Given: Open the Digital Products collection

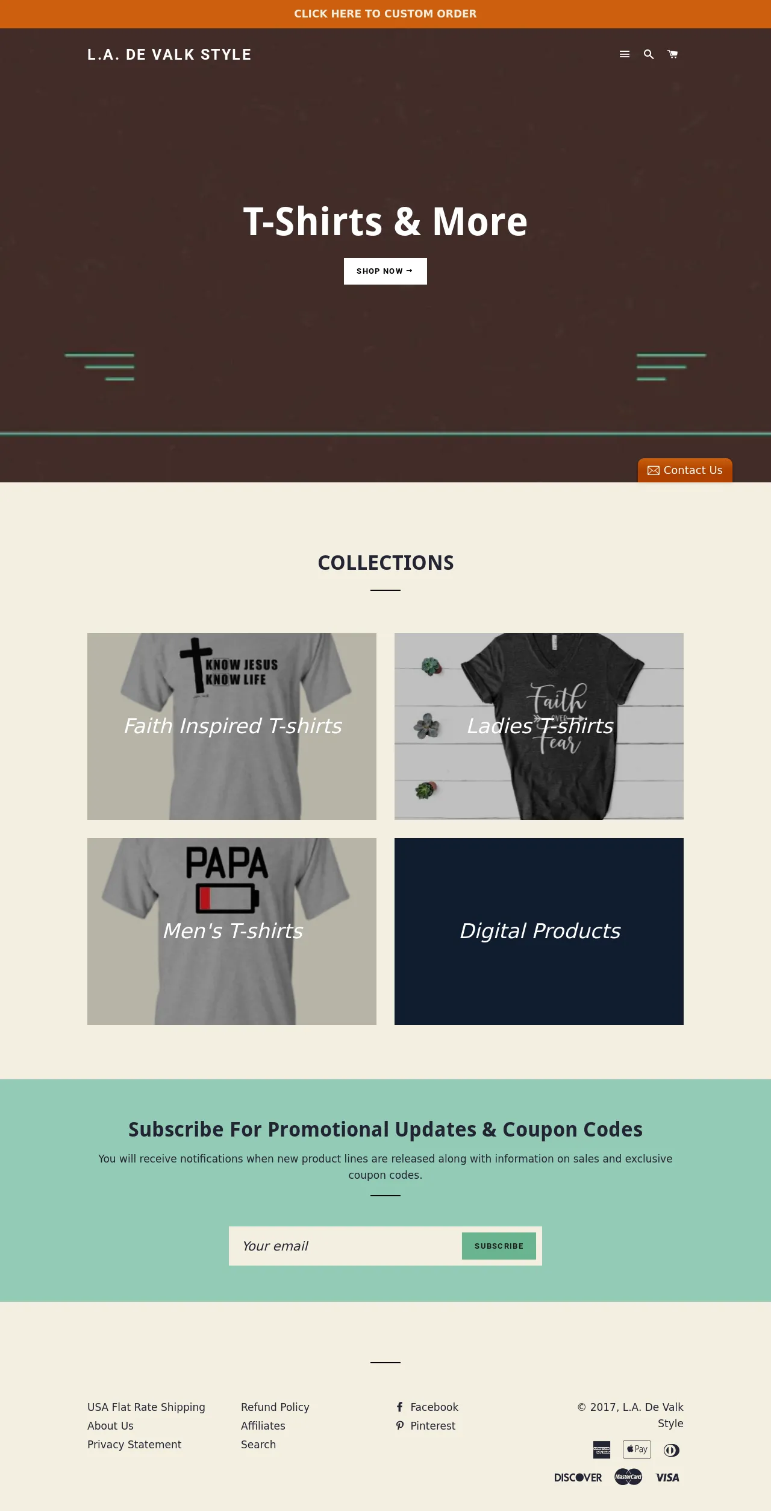Looking at the screenshot, I should [539, 932].
